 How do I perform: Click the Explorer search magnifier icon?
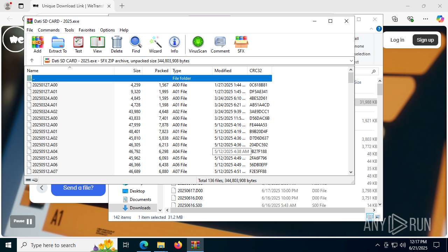click(373, 71)
